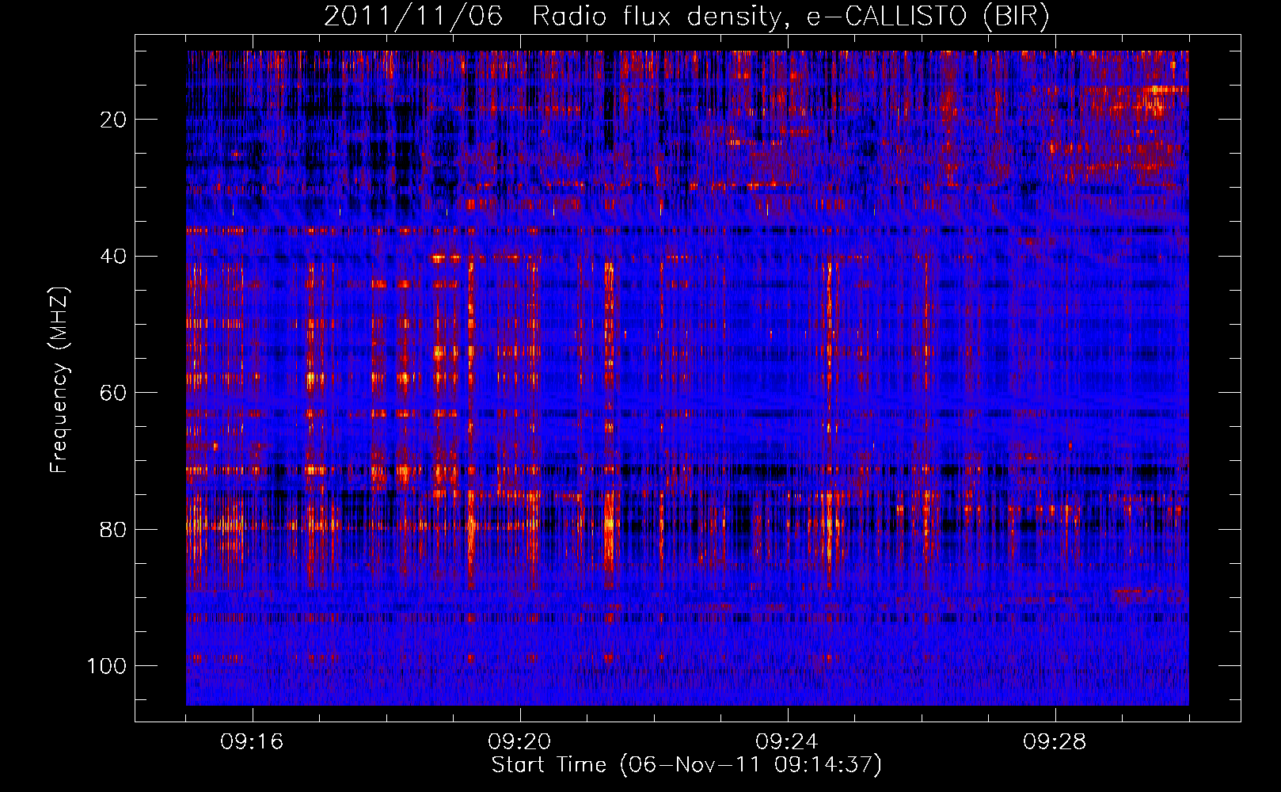Click the 60 frequency tick label
Image resolution: width=1281 pixels, height=792 pixels.
point(114,393)
